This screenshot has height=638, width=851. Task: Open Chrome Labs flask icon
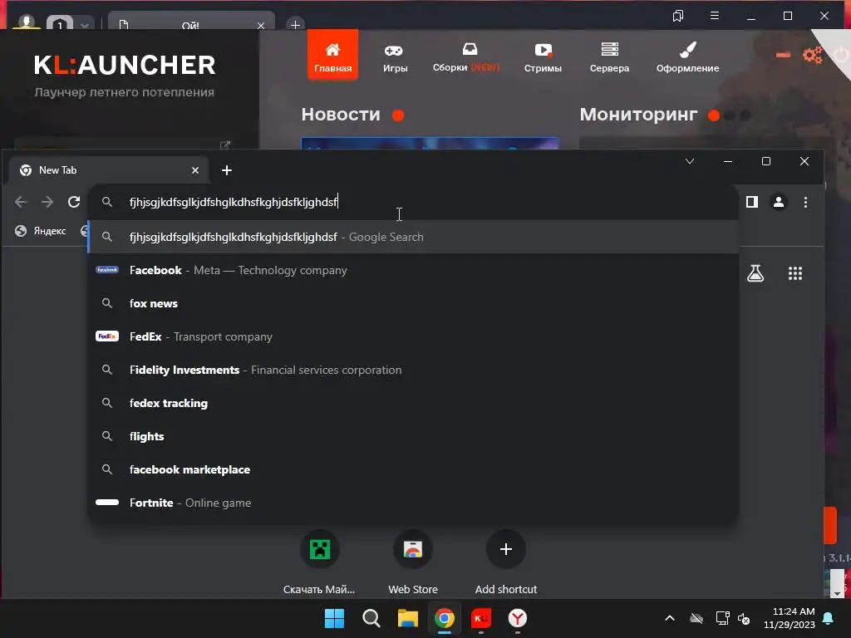point(755,272)
